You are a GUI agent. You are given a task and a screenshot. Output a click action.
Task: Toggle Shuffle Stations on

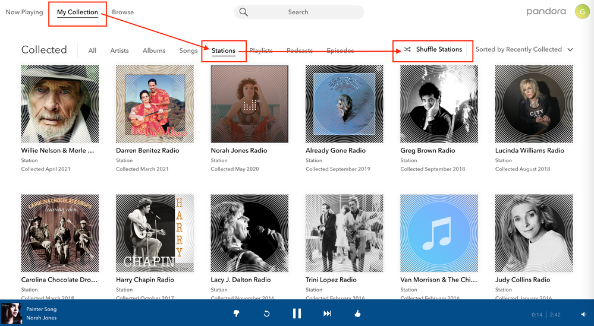tap(433, 50)
